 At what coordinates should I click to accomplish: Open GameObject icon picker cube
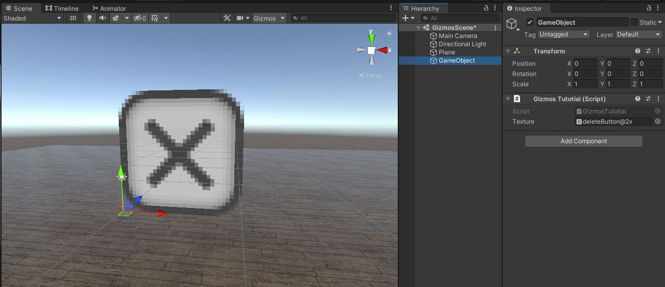pyautogui.click(x=512, y=25)
